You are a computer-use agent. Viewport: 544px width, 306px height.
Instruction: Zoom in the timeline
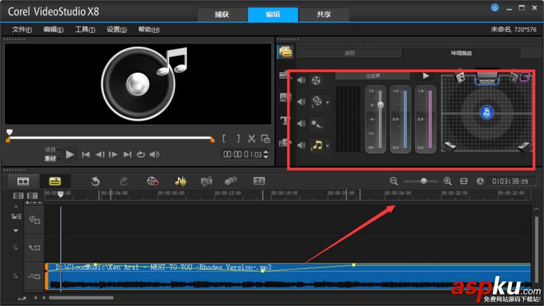point(448,181)
